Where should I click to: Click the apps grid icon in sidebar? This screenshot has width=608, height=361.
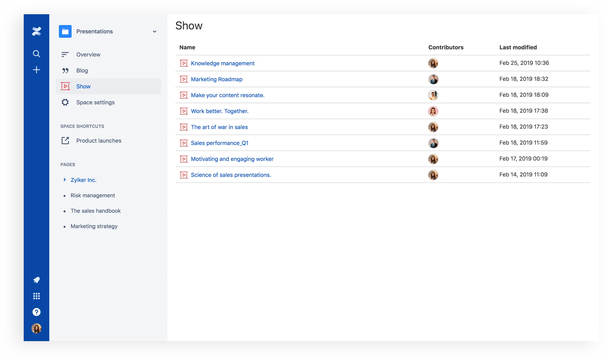36,296
